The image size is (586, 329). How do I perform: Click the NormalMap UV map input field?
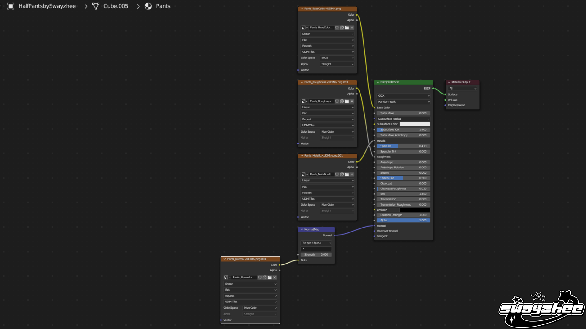pos(316,249)
